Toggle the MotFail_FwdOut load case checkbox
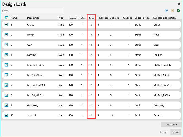Image resolution: width=183 pixels, height=137 pixels. pyautogui.click(x=6, y=85)
